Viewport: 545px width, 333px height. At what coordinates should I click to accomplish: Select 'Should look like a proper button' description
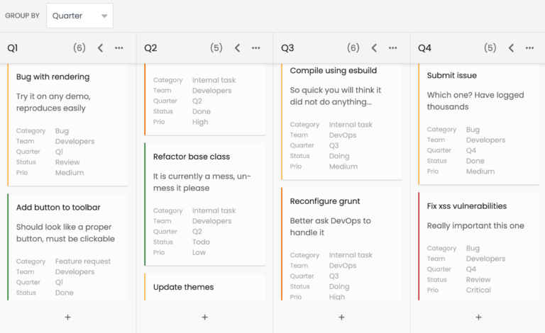click(65, 233)
